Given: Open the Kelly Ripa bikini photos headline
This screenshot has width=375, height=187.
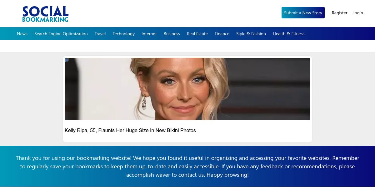Looking at the screenshot, I should pyautogui.click(x=130, y=130).
